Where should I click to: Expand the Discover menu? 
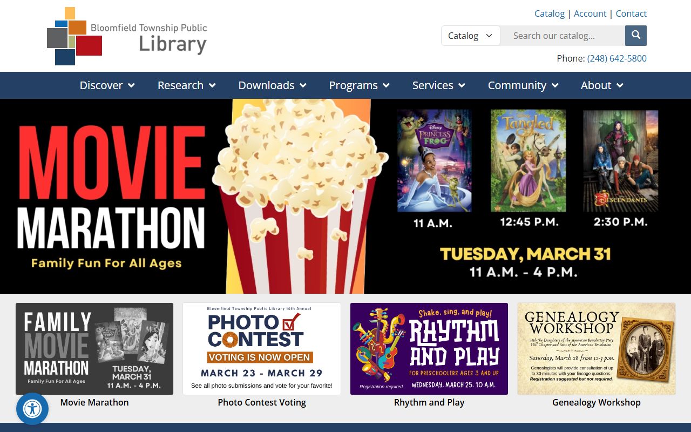(x=107, y=85)
